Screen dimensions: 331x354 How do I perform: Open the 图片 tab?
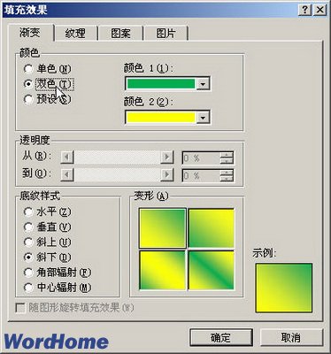[x=166, y=34]
